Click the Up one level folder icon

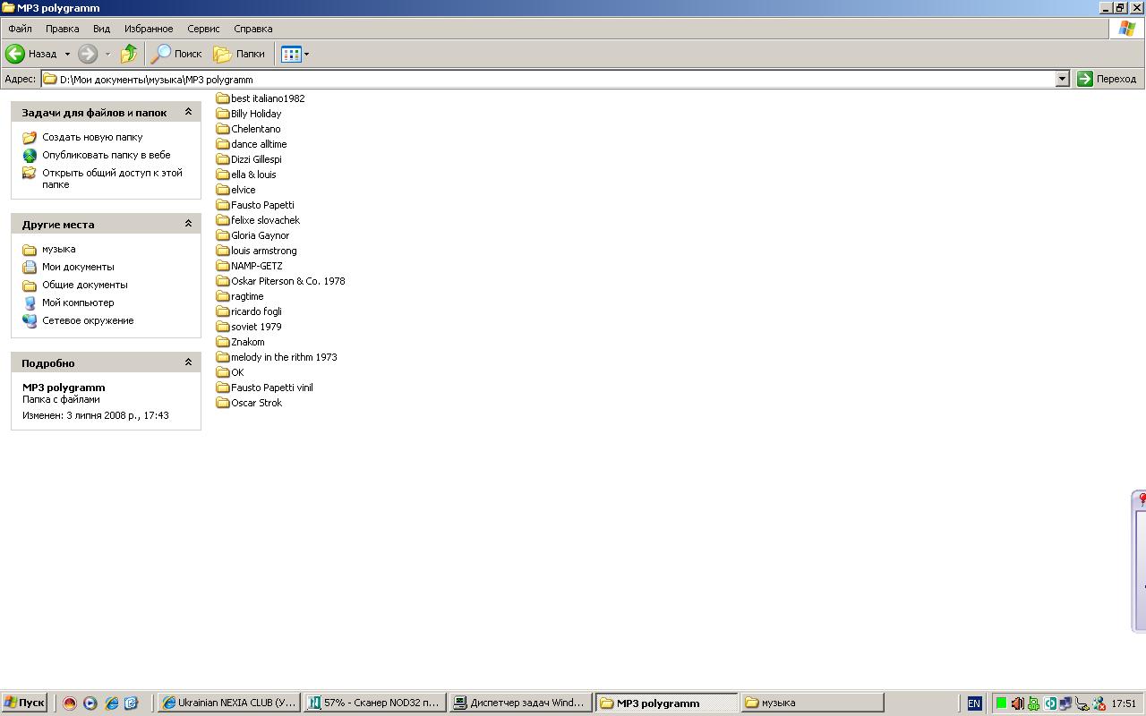coord(129,54)
